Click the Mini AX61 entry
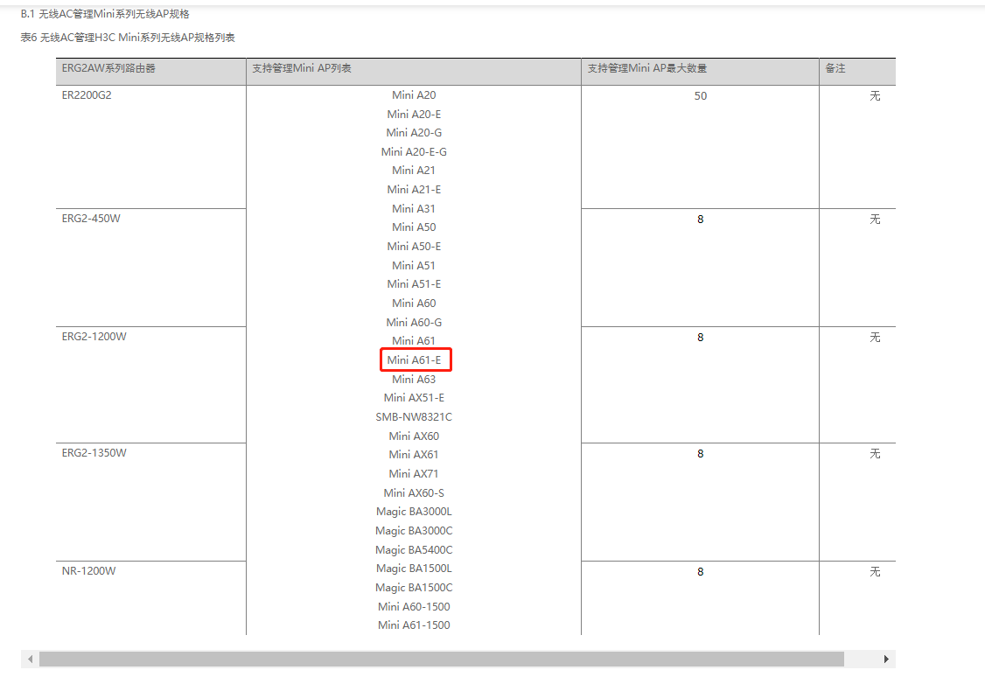This screenshot has height=684, width=985. click(x=414, y=454)
